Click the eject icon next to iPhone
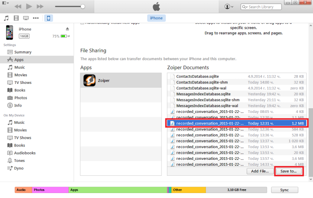 coord(67,29)
